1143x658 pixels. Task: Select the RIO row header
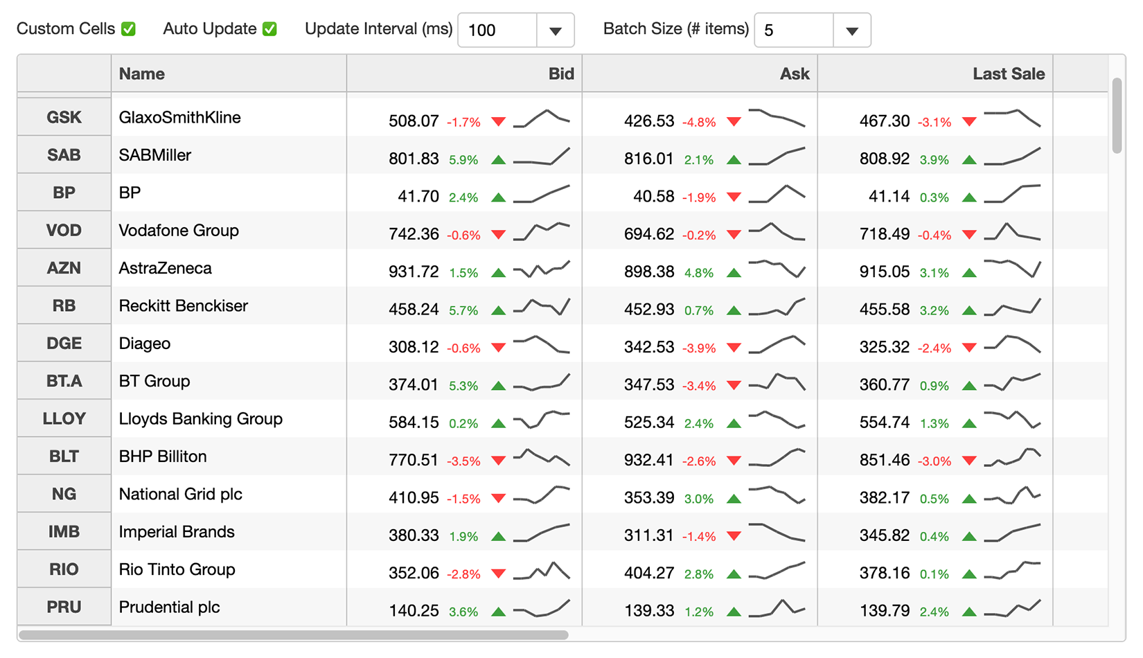coord(64,569)
